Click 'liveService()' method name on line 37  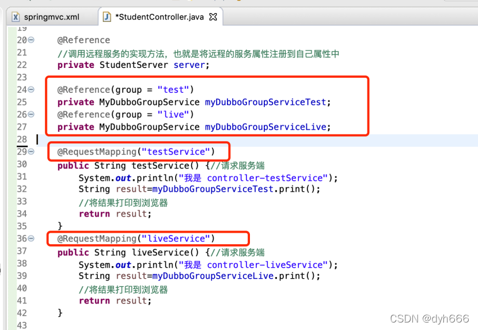click(x=165, y=252)
